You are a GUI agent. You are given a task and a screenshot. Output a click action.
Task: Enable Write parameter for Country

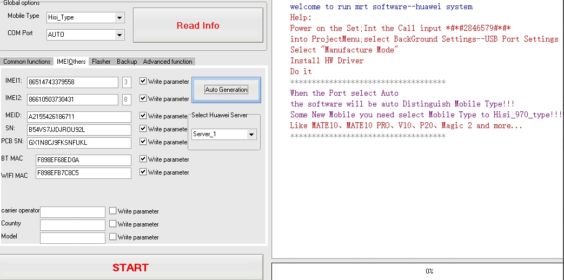tap(113, 224)
